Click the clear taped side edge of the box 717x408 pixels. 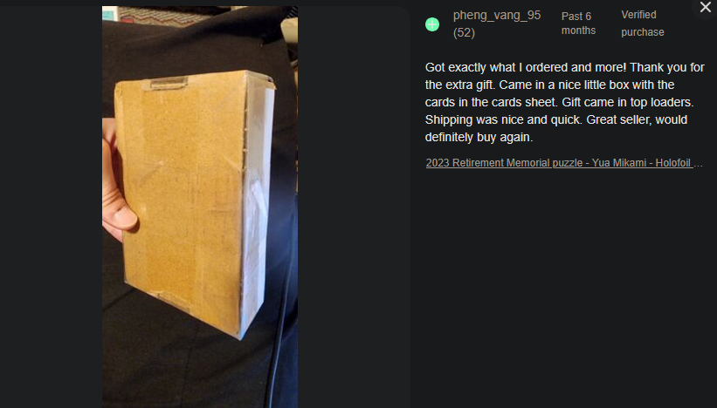[x=258, y=210]
